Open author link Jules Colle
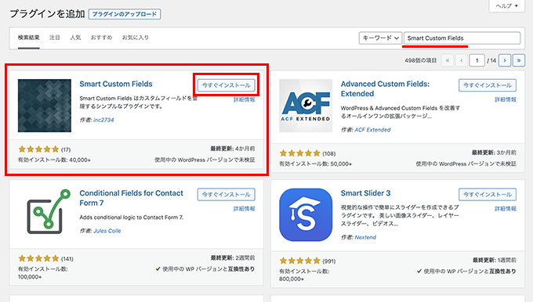 pyautogui.click(x=107, y=231)
